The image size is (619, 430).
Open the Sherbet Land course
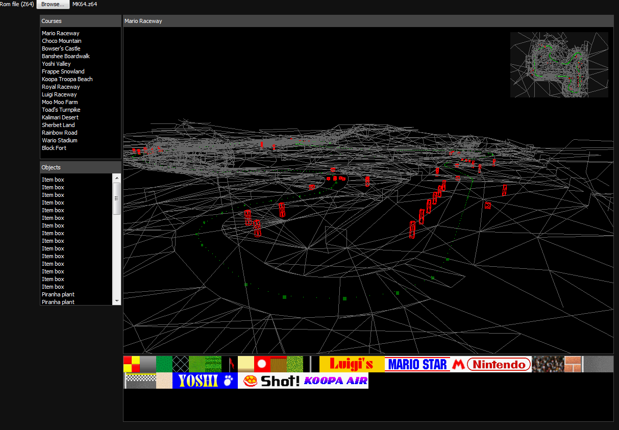coord(58,125)
